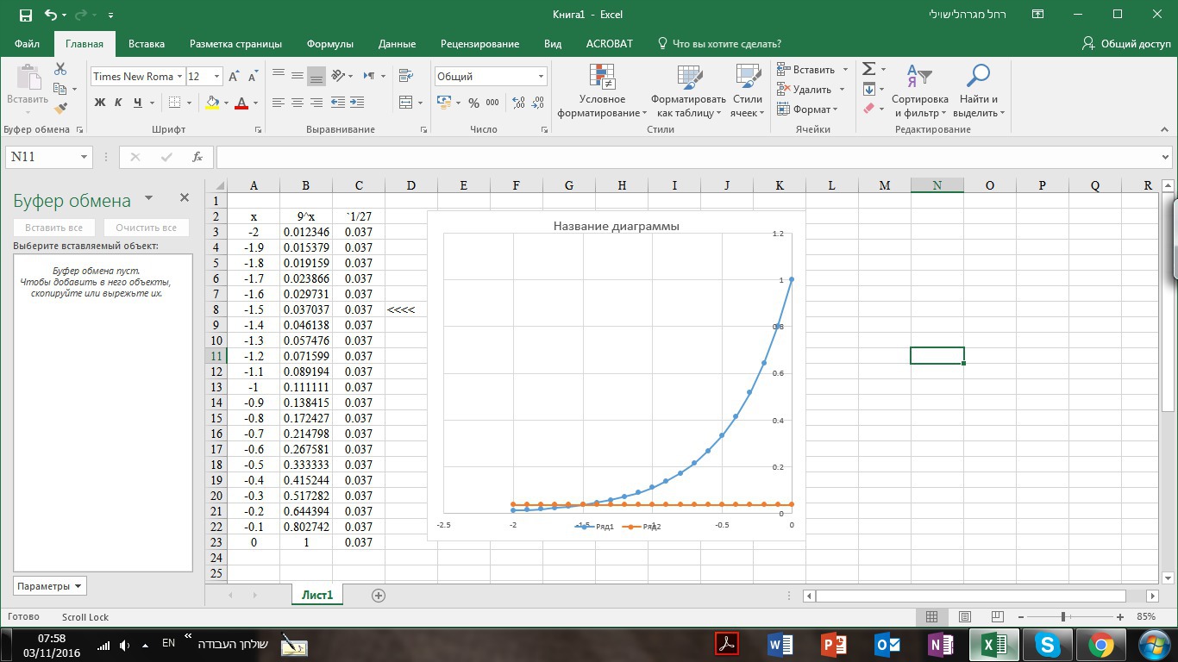Open the Вставка ribbon tab

tap(147, 44)
